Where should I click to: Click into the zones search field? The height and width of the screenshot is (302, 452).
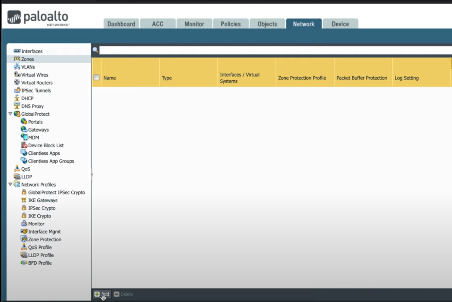(275, 50)
